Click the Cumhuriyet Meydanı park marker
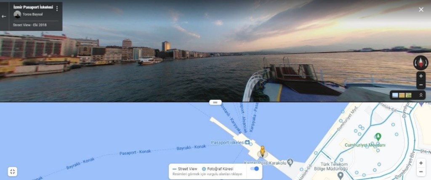Viewport: 431px width, 180px height. (x=378, y=136)
